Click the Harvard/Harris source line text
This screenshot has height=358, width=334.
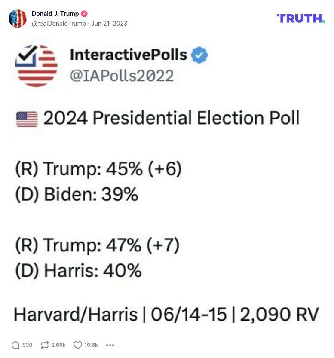(166, 314)
